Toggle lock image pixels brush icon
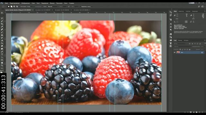The height and width of the screenshot is (115, 206). [183, 50]
